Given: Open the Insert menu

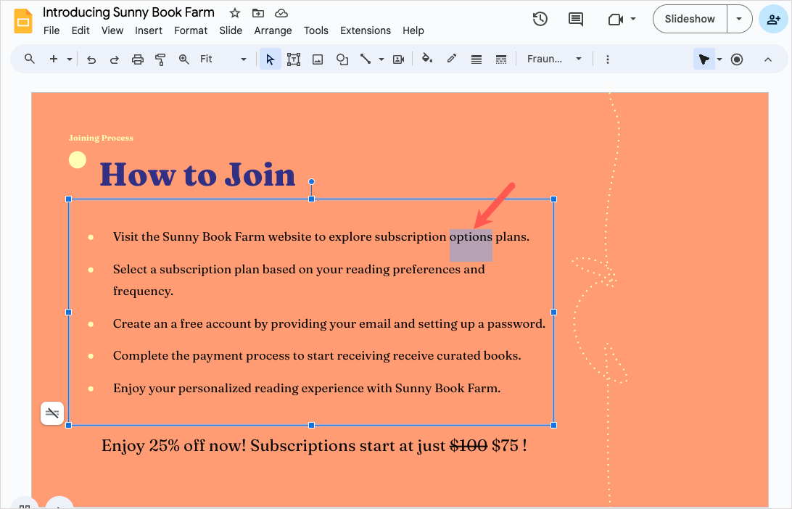Looking at the screenshot, I should (x=149, y=30).
